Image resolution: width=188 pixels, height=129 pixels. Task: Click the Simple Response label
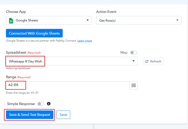click(x=21, y=104)
